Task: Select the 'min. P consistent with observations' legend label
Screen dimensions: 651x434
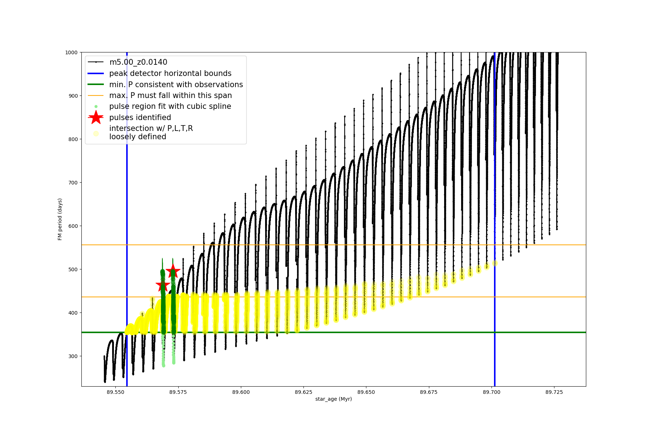Action: [x=176, y=85]
